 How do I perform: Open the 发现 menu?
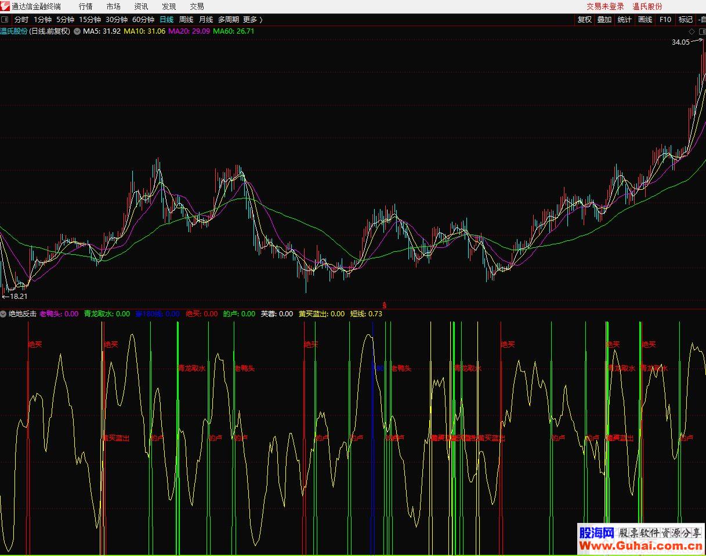[169, 6]
